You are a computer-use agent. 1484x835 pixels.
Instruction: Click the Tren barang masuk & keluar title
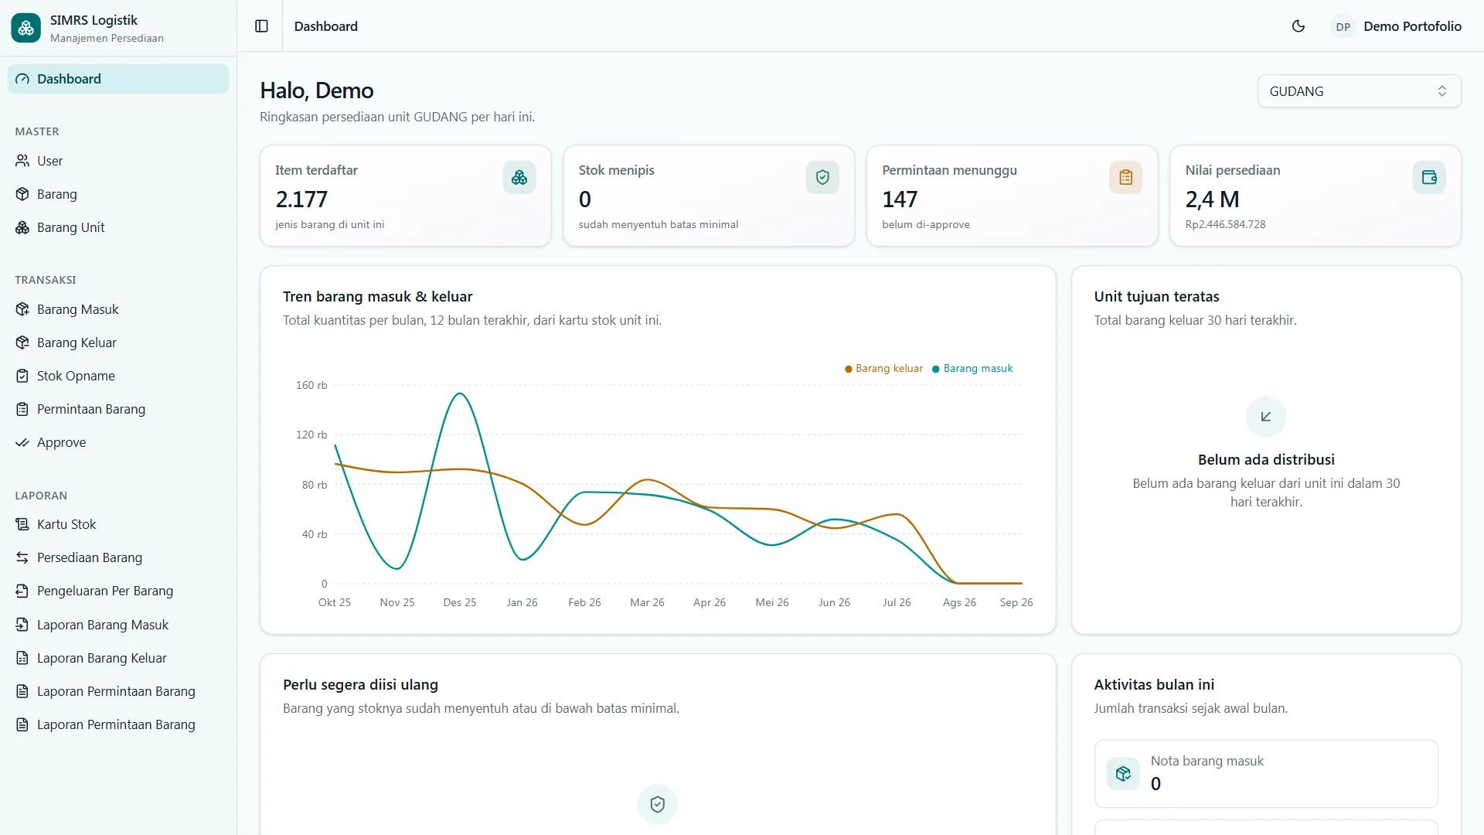click(x=377, y=296)
